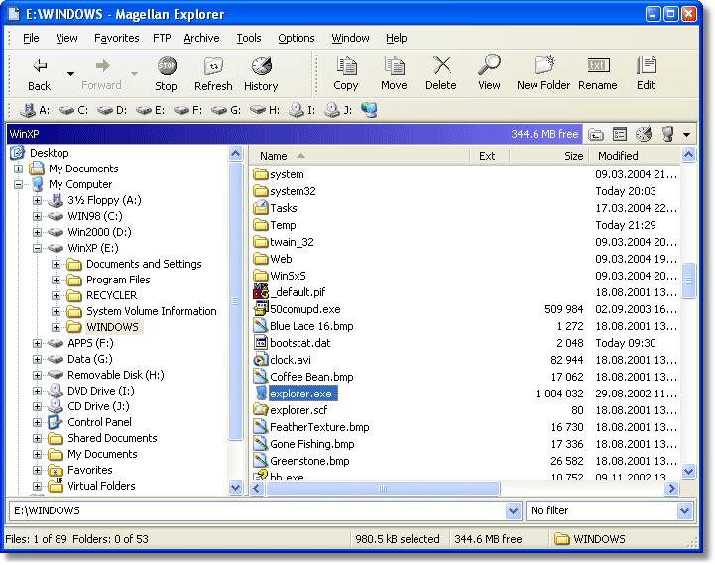This screenshot has height=565, width=715.
Task: Collapse the WinXP (E:) tree node
Action: click(38, 248)
